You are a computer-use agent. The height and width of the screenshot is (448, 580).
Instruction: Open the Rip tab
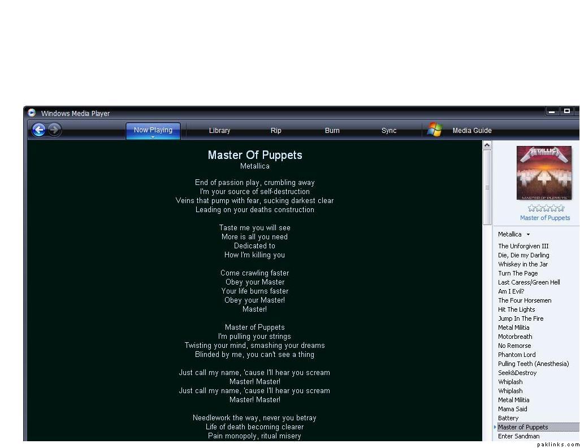276,131
